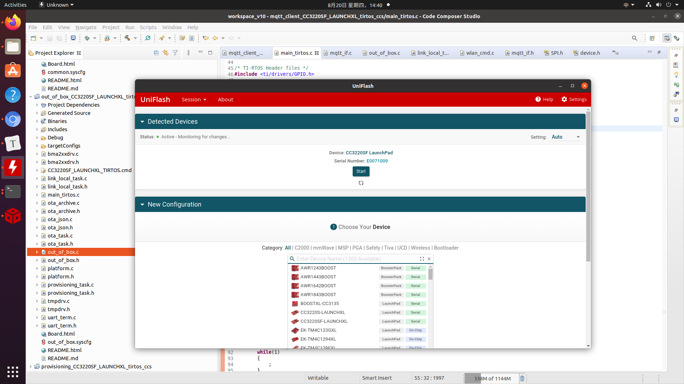Open the Setting Auto dropdown
The width and height of the screenshot is (684, 384).
click(x=566, y=137)
